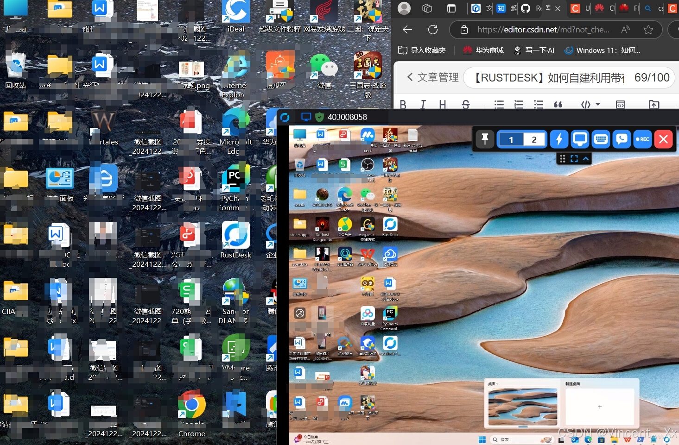Open the iDeal desktop shortcut

click(x=236, y=17)
